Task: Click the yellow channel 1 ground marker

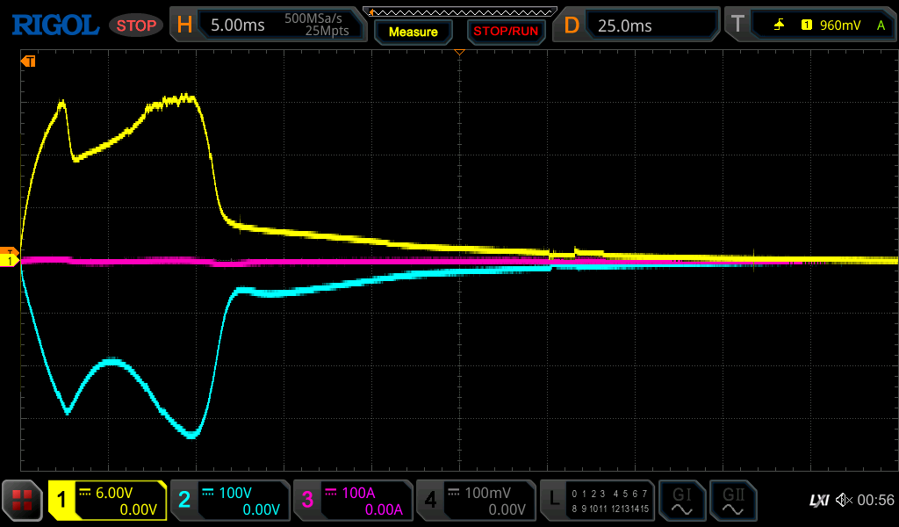Action: click(11, 261)
